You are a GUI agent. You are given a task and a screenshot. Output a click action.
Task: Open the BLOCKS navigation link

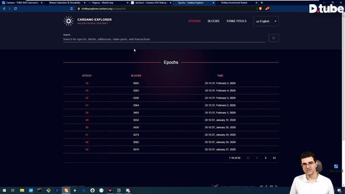click(213, 21)
